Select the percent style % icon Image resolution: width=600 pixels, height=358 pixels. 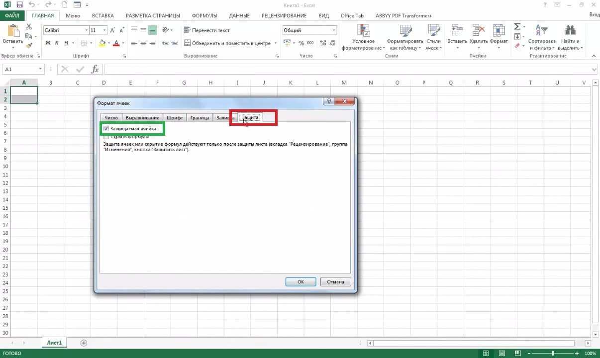301,43
